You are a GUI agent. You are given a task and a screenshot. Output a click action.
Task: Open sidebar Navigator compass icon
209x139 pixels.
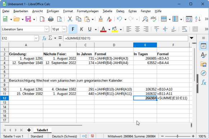tap(203, 73)
